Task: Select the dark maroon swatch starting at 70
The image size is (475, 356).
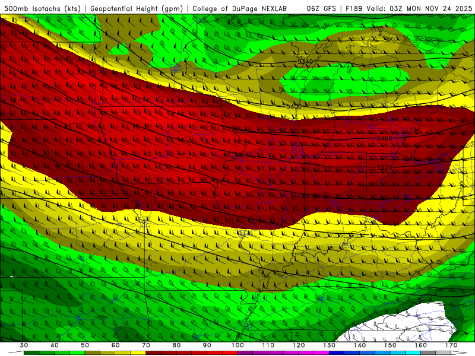Action: [153, 353]
